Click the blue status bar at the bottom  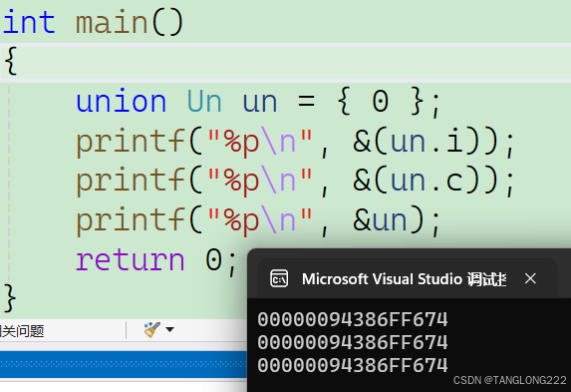tap(124, 364)
